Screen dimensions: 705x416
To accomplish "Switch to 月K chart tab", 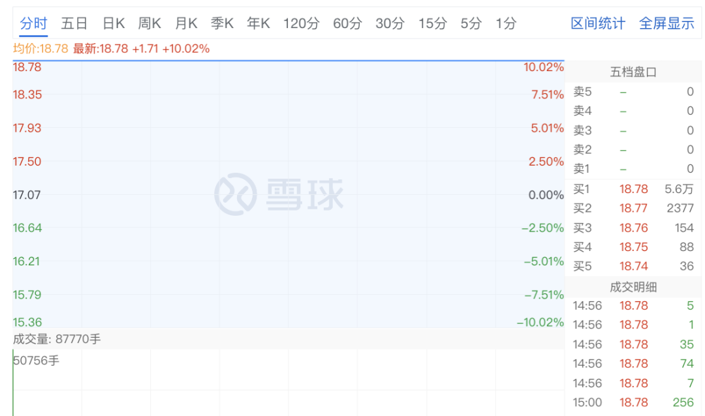I will point(186,24).
